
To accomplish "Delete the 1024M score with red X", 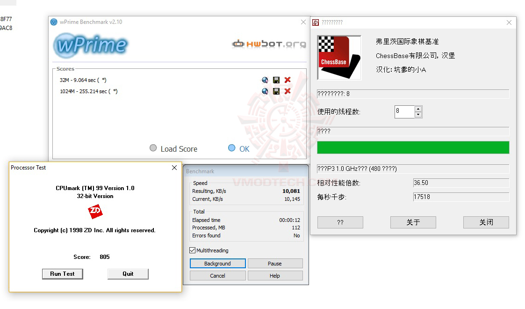I will click(x=287, y=91).
